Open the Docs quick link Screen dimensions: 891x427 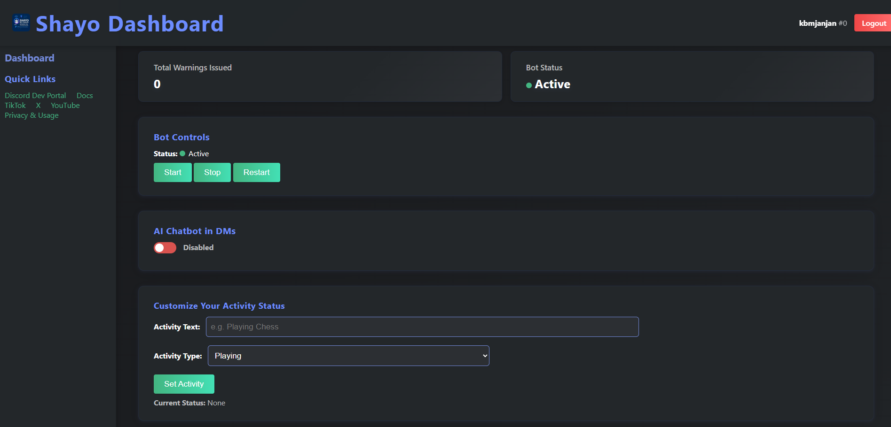[85, 96]
